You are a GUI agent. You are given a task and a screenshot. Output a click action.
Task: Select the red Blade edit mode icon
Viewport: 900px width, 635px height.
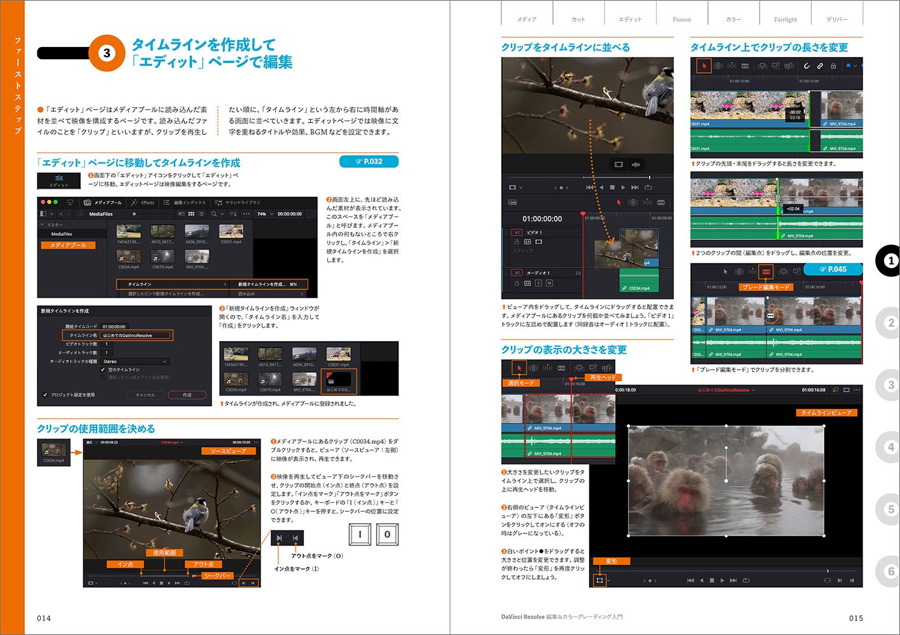(766, 271)
